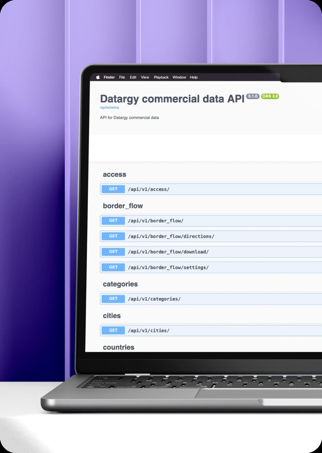
Task: Click the GET badge on /api/v1/border_flow/download/
Action: (113, 252)
